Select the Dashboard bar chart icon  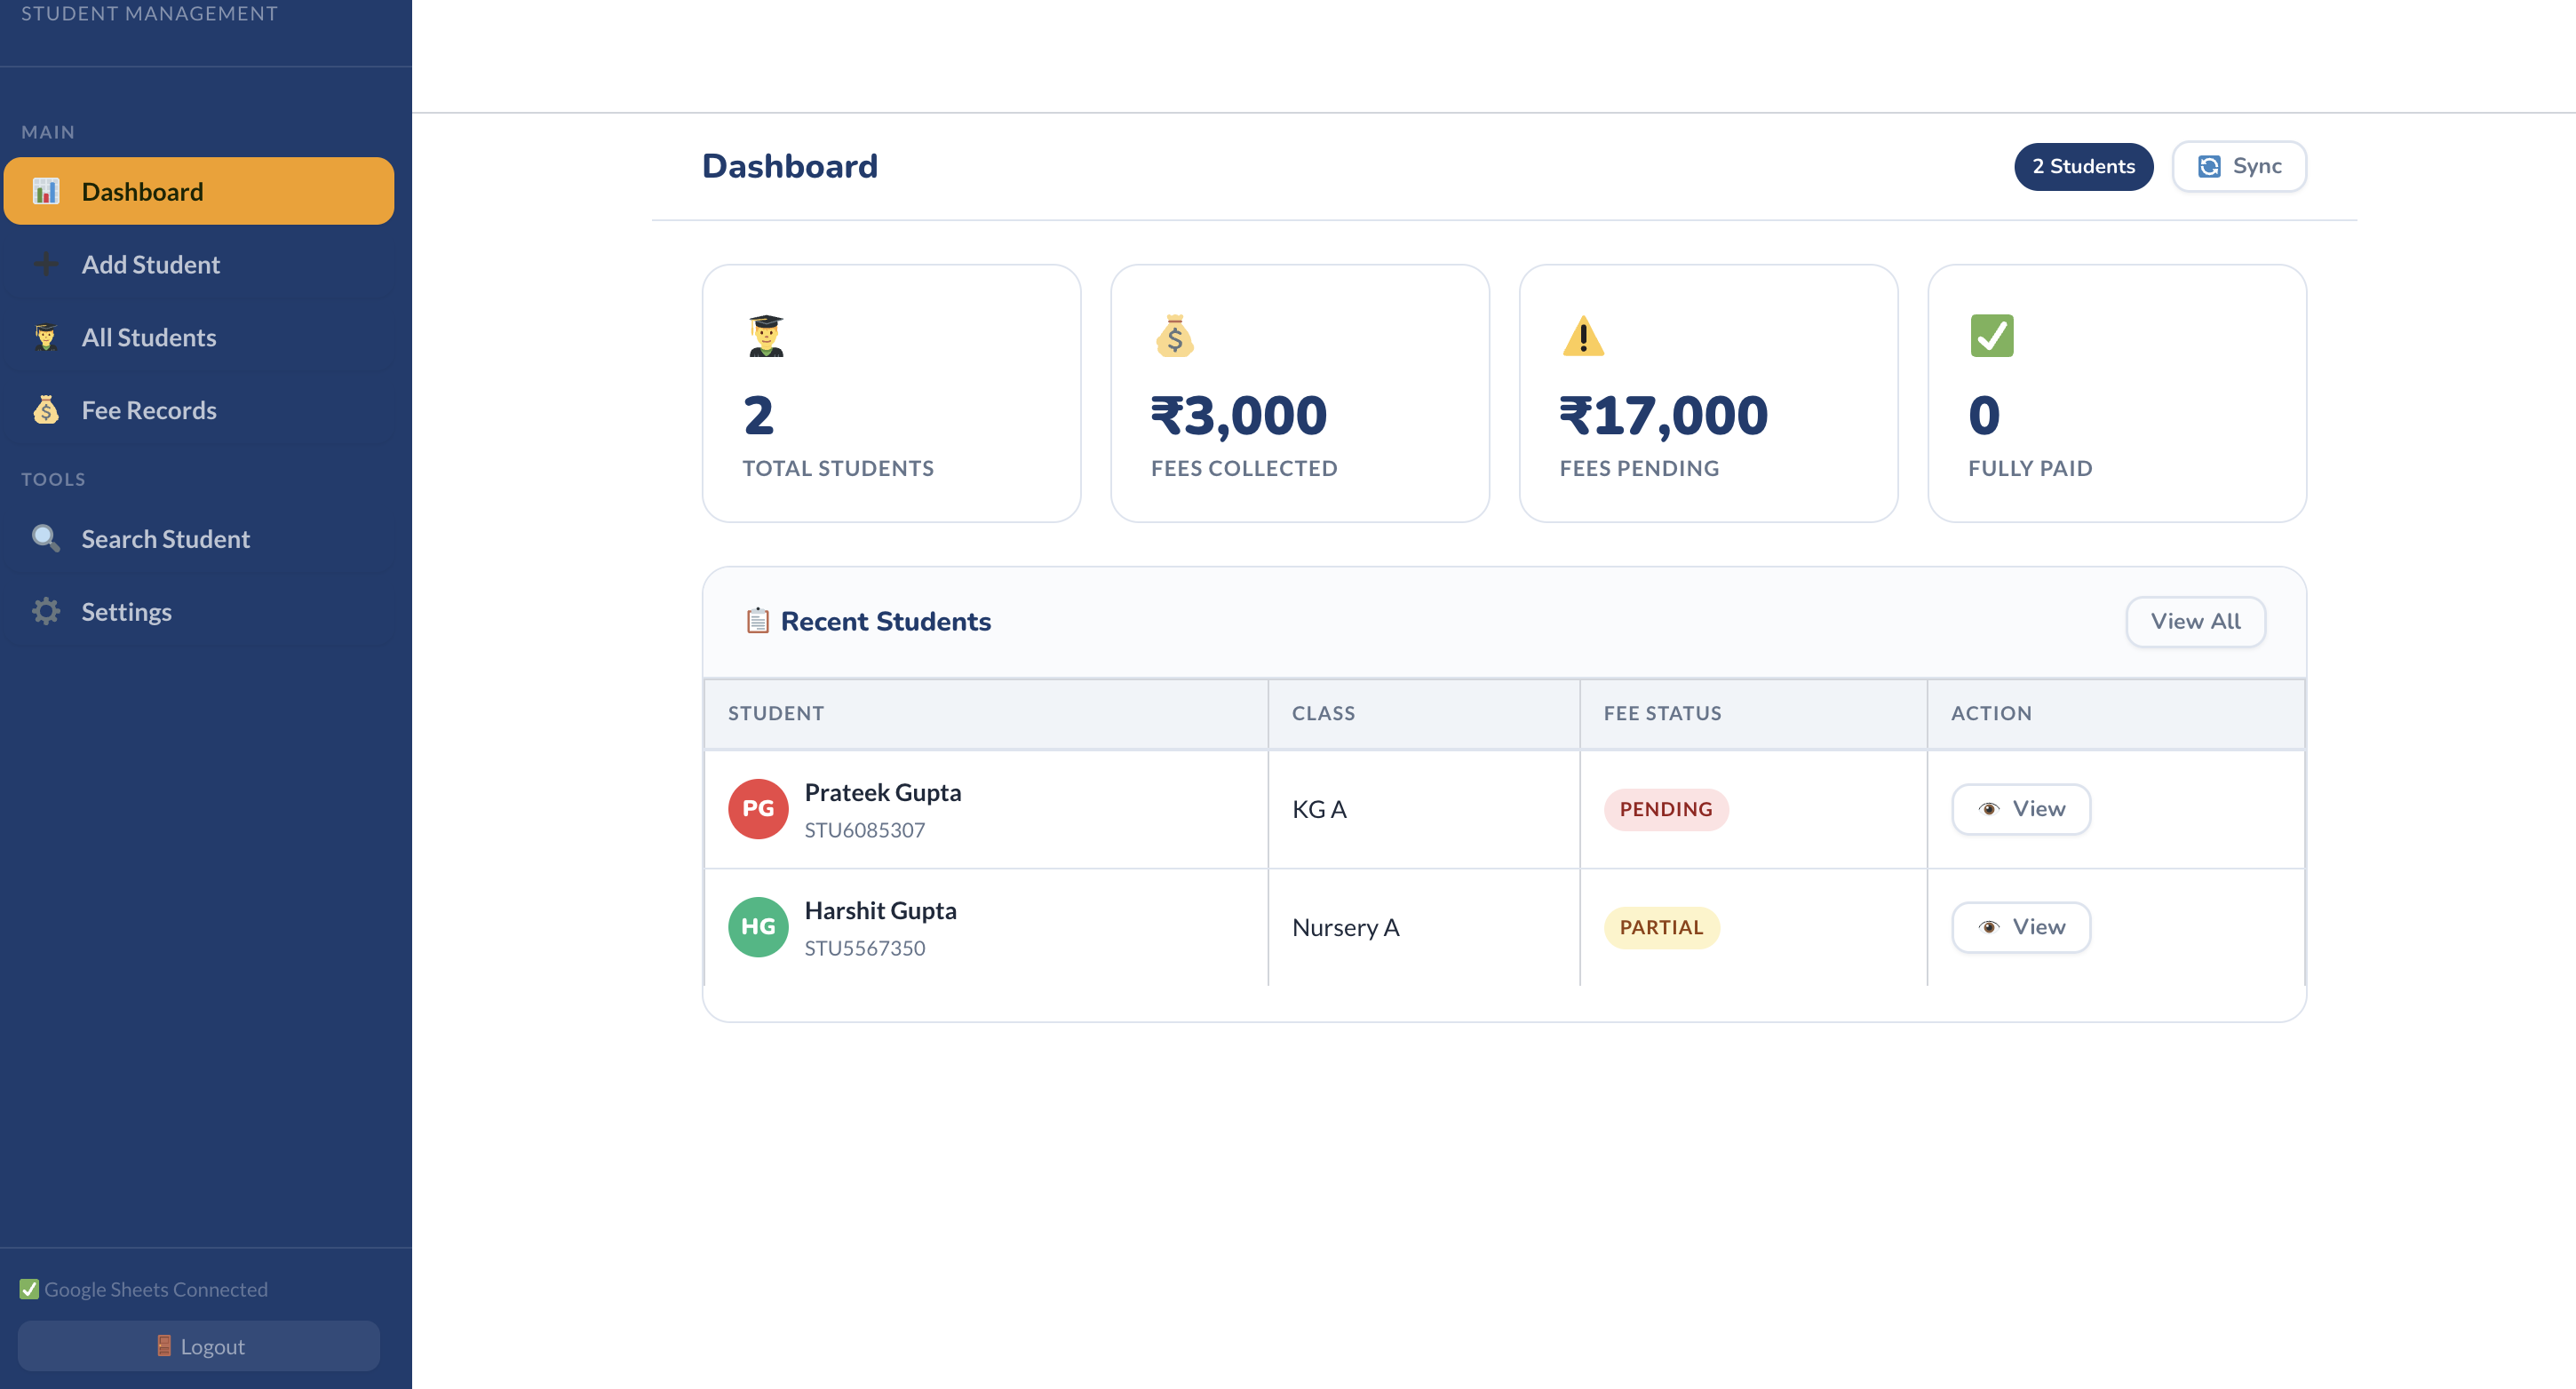pyautogui.click(x=47, y=190)
